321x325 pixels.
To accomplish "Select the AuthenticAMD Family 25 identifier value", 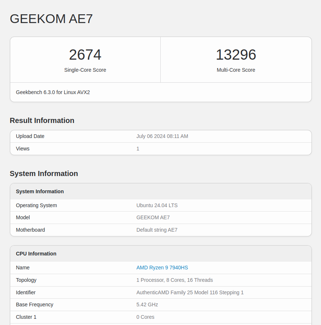I will pyautogui.click(x=190, y=292).
